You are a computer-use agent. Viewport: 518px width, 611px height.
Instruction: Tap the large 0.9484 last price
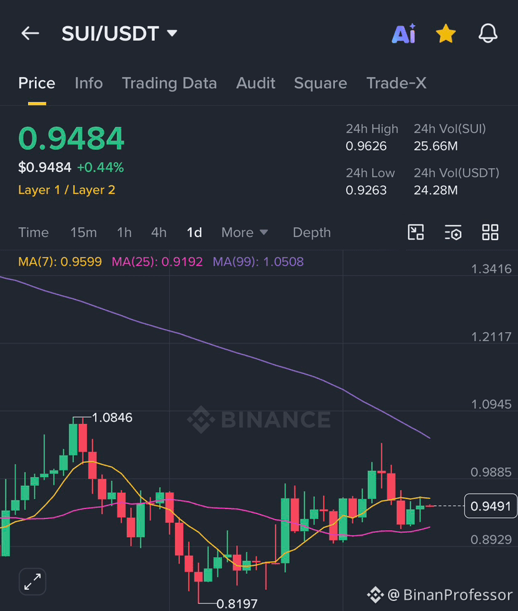71,138
